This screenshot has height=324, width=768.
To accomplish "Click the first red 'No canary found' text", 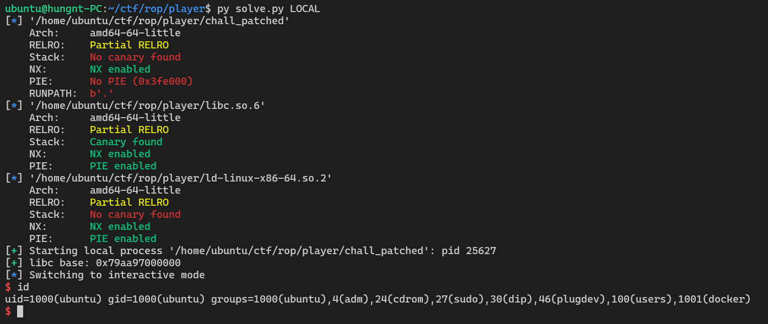I will tap(135, 57).
